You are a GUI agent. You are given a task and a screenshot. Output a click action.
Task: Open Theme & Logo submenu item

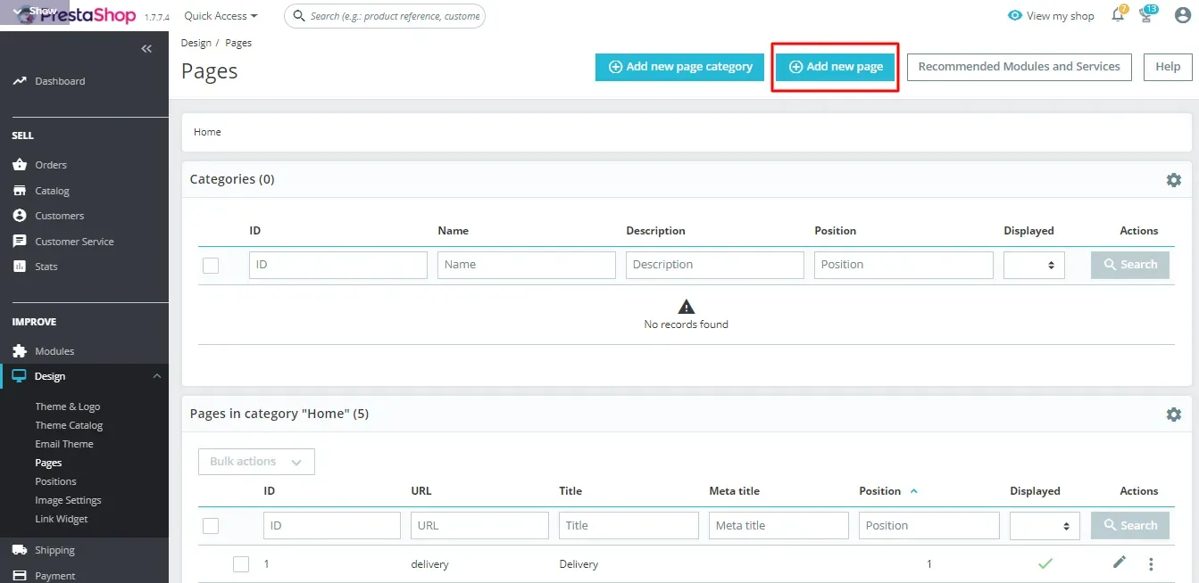68,406
